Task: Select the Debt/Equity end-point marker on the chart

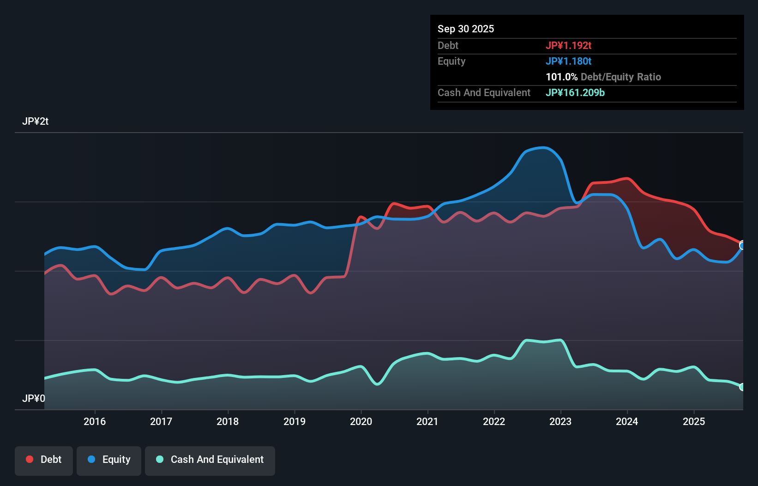Action: tap(742, 245)
